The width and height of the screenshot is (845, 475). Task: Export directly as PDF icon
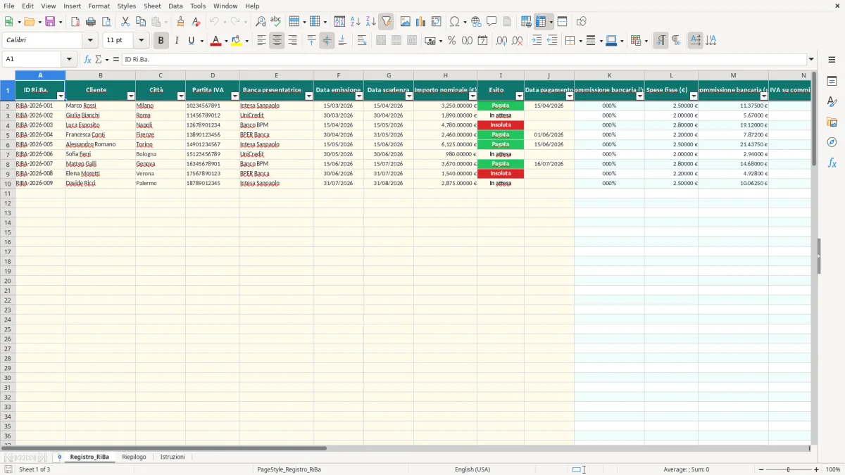point(75,22)
